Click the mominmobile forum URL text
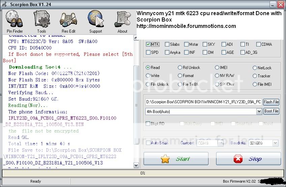 click(186, 26)
